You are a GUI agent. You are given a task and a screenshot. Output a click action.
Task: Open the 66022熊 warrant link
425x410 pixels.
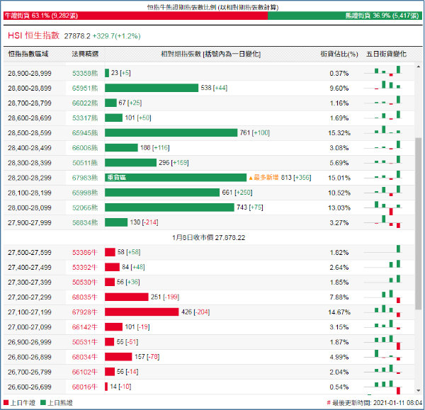click(85, 103)
